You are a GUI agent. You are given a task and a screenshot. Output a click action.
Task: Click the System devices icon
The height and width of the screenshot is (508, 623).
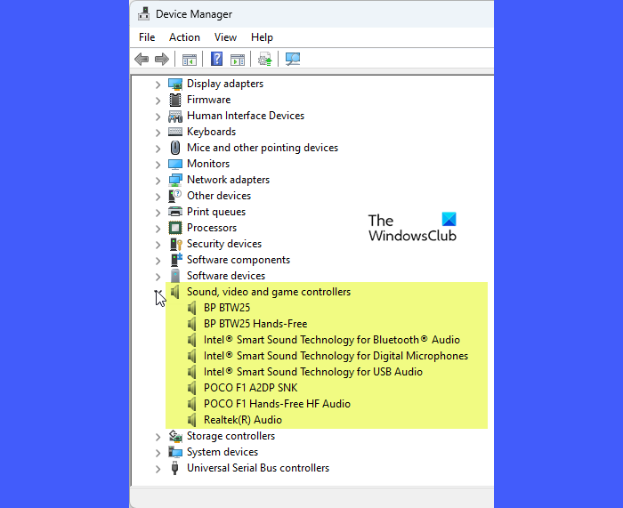(174, 452)
